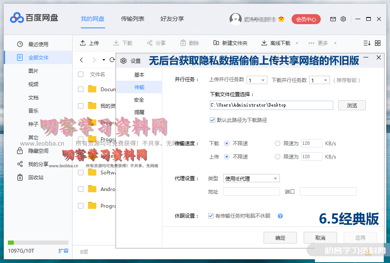
Task: Click the sort order icon
Action: click(x=367, y=43)
